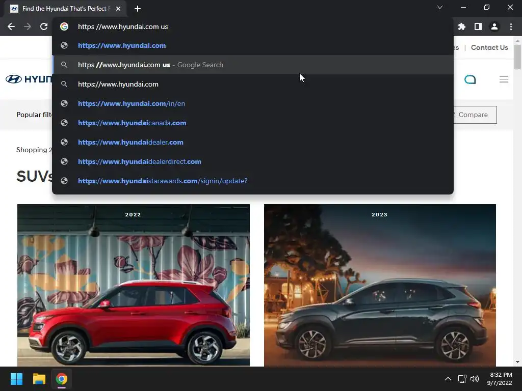The width and height of the screenshot is (522, 391).
Task: Open a new tab with the plus icon
Action: 138,9
